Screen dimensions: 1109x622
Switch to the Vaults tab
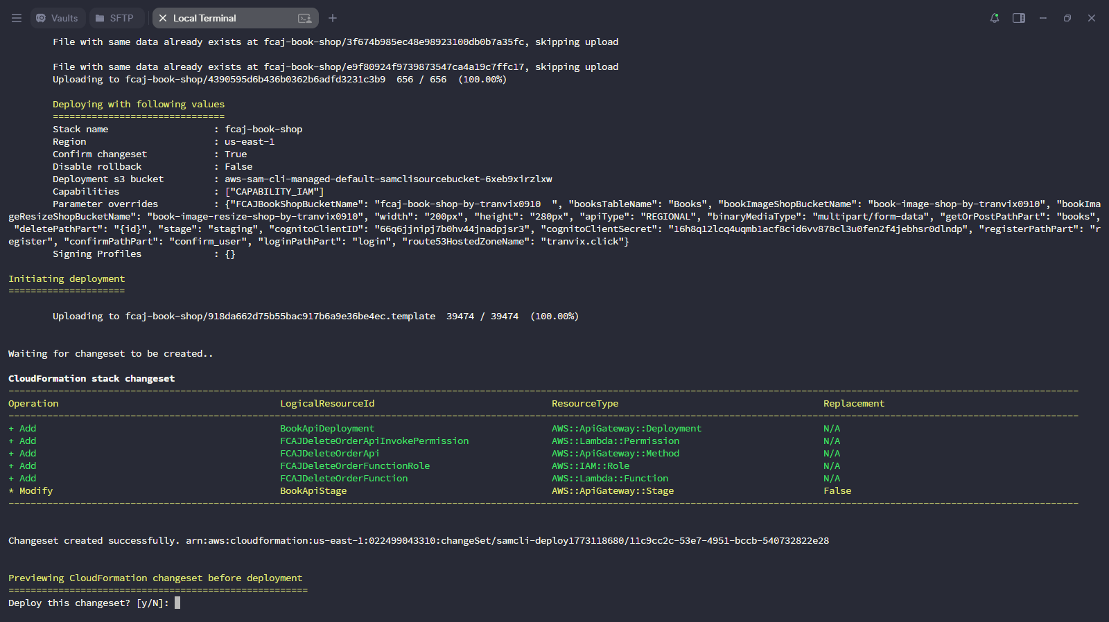pos(58,18)
